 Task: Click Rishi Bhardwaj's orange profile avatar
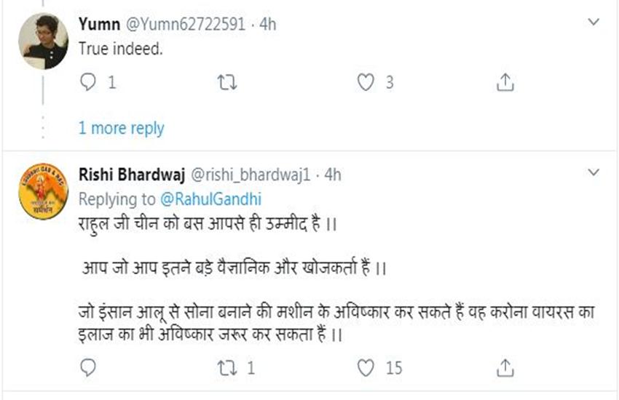tap(43, 191)
